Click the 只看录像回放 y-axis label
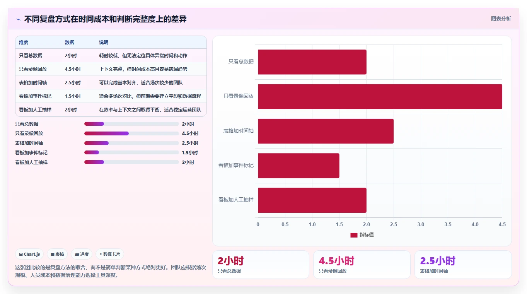This screenshot has height=294, width=527. click(239, 96)
